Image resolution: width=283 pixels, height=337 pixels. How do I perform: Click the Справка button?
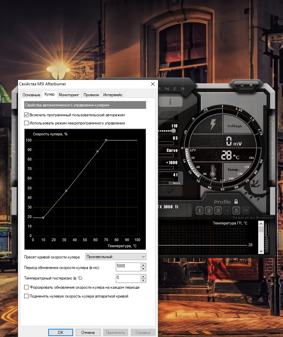(x=143, y=332)
